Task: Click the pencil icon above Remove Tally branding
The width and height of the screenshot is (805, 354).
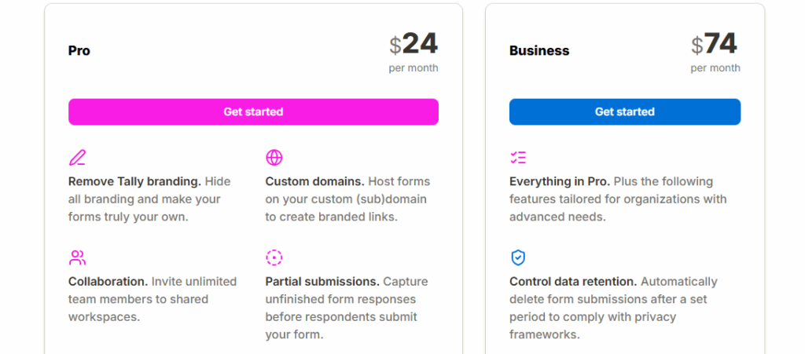Action: click(x=77, y=158)
